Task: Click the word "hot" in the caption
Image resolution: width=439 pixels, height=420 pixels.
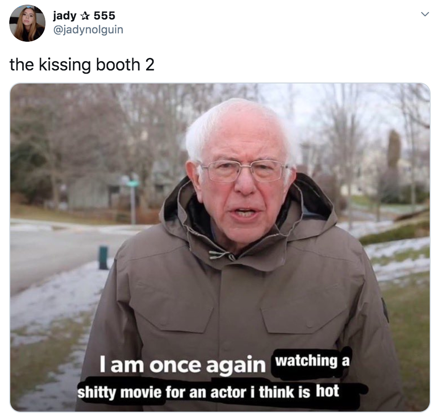Action: point(327,391)
